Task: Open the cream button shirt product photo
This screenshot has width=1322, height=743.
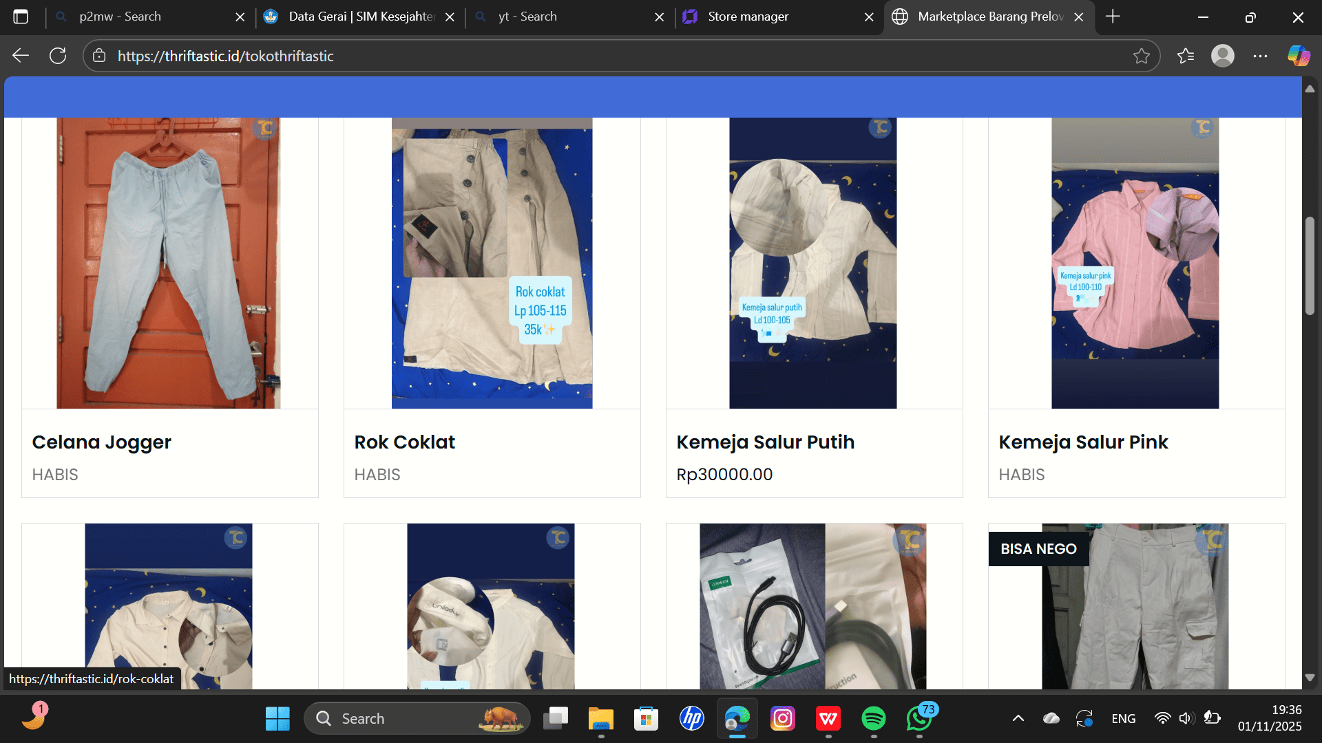Action: 169,606
